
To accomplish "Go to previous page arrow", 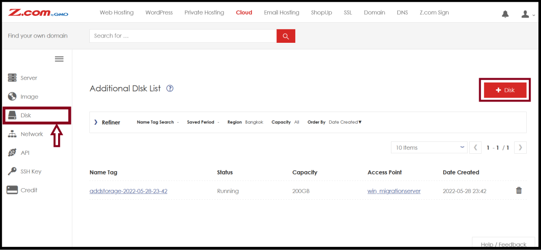I will click(x=475, y=147).
